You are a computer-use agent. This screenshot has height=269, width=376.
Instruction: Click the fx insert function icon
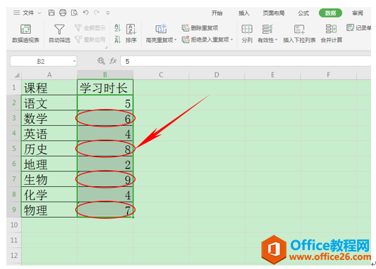pyautogui.click(x=113, y=61)
